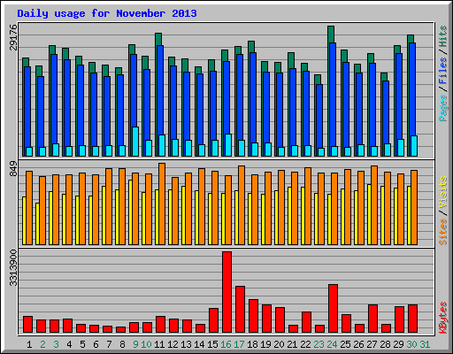Image resolution: width=453 pixels, height=354 pixels.
Task: Click the Pages legend label
Action: click(x=443, y=108)
